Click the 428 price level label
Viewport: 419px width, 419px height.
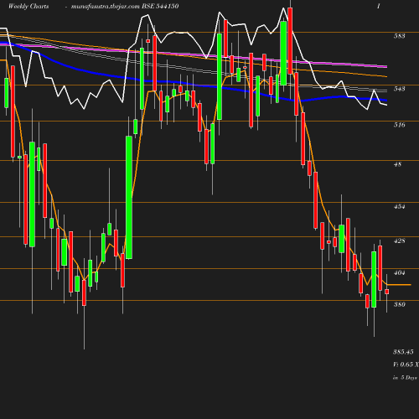point(399,241)
